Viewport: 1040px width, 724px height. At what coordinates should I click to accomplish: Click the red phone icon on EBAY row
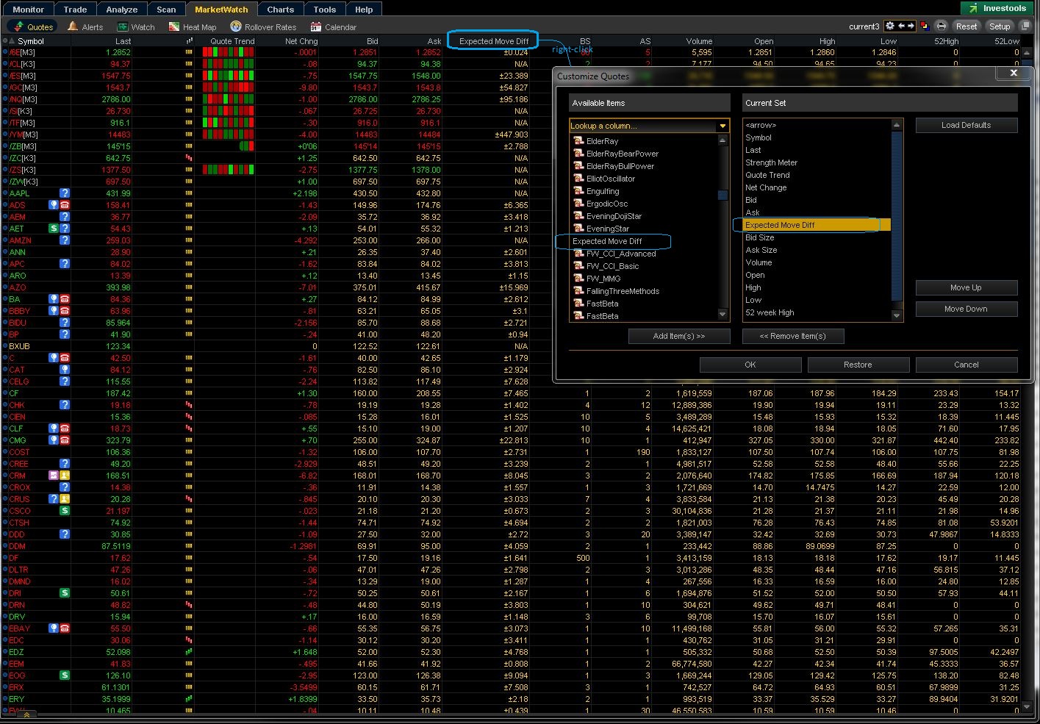point(65,628)
